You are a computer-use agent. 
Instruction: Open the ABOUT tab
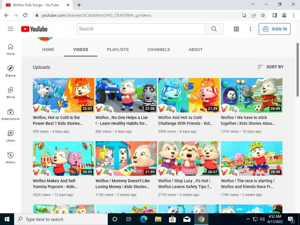coord(195,50)
